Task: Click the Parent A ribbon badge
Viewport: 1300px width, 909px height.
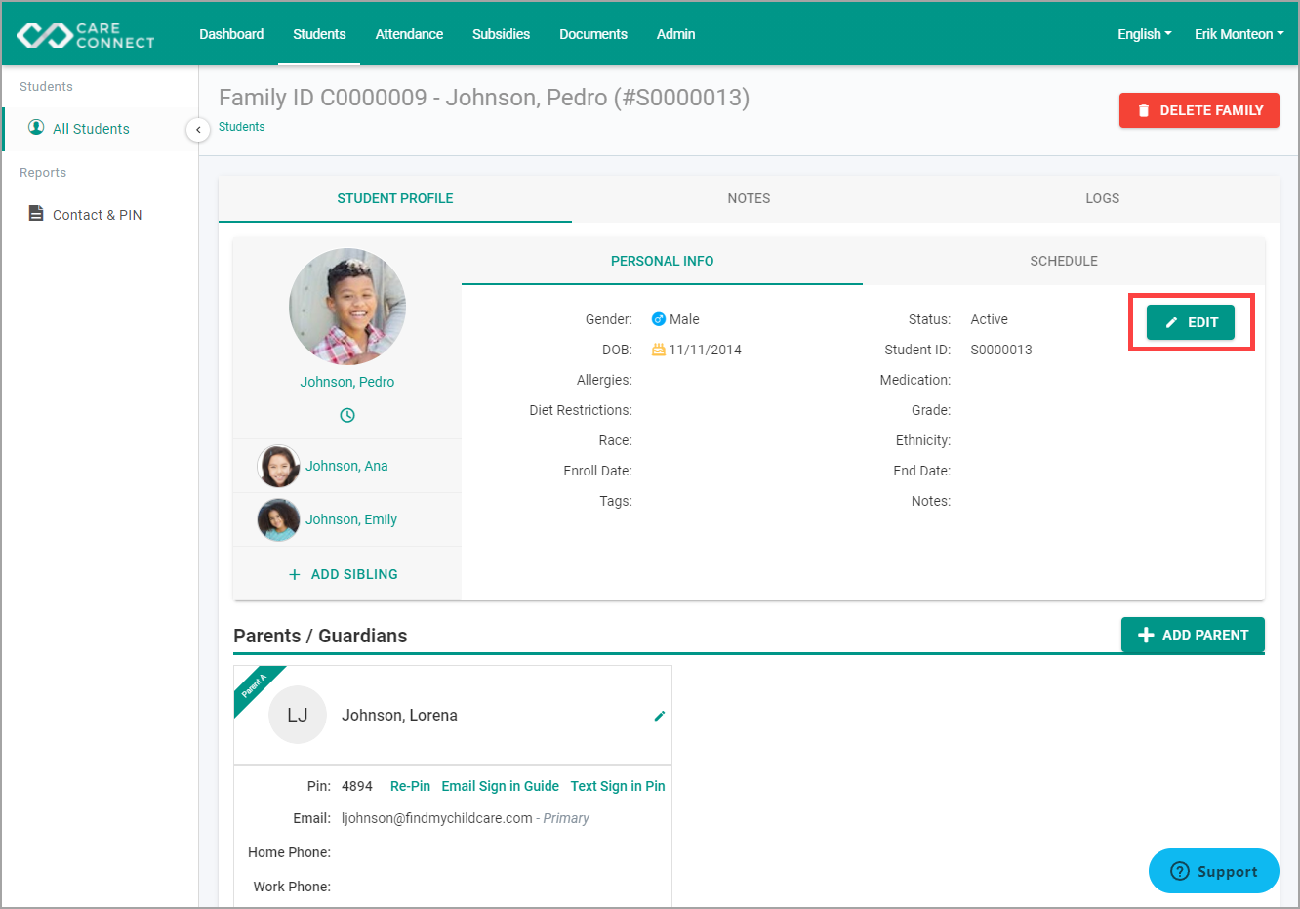Action: tap(254, 685)
